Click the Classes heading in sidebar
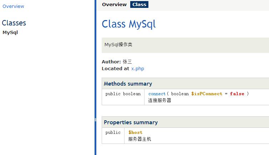Screen dimensions: 269x155 [14, 23]
